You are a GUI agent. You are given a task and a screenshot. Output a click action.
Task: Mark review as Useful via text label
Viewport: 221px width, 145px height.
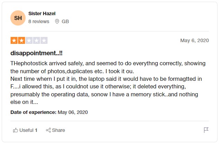coord(26,130)
